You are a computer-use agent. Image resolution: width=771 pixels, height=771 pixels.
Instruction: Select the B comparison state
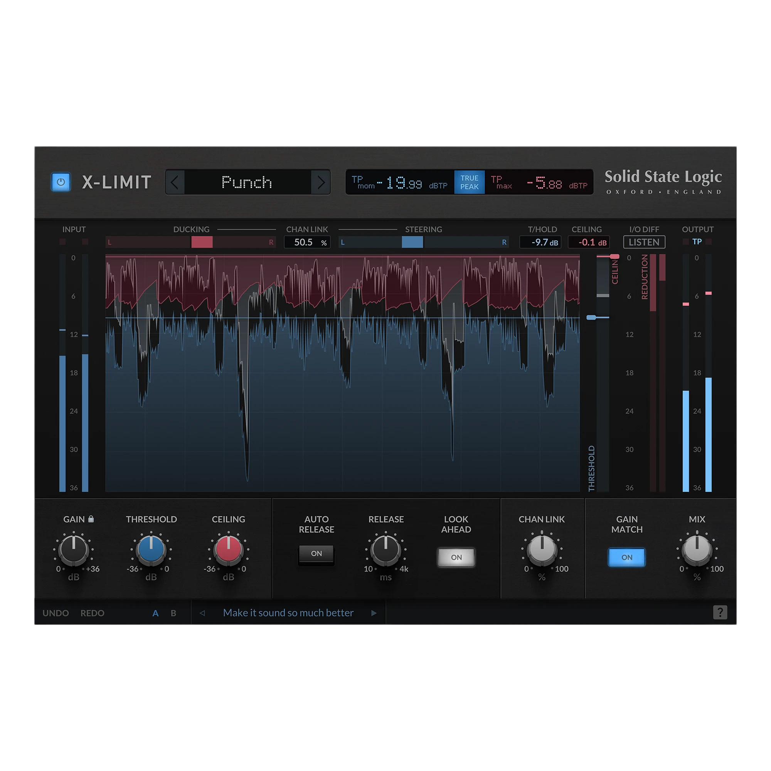pos(173,613)
